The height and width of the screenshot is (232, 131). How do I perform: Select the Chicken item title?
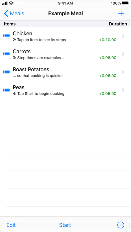[x=22, y=33]
